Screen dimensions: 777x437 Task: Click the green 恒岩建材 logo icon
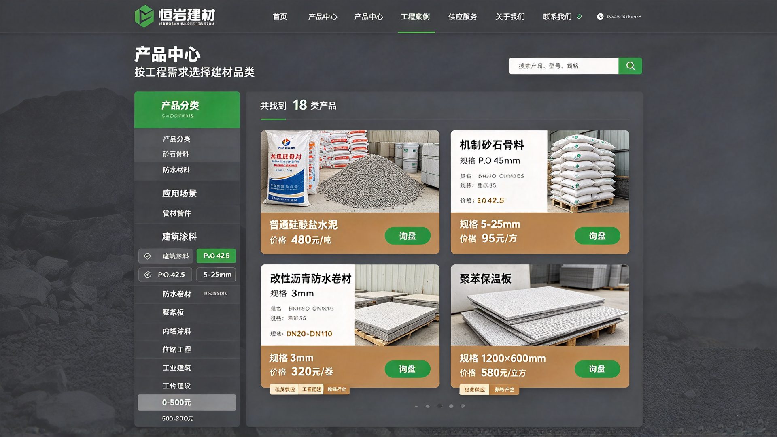coord(144,16)
